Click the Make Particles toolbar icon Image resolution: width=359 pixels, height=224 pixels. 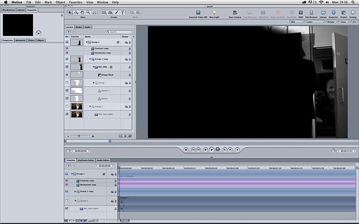pos(278,13)
